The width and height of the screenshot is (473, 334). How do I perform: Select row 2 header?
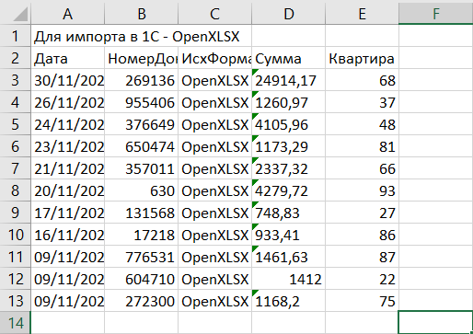pyautogui.click(x=16, y=58)
